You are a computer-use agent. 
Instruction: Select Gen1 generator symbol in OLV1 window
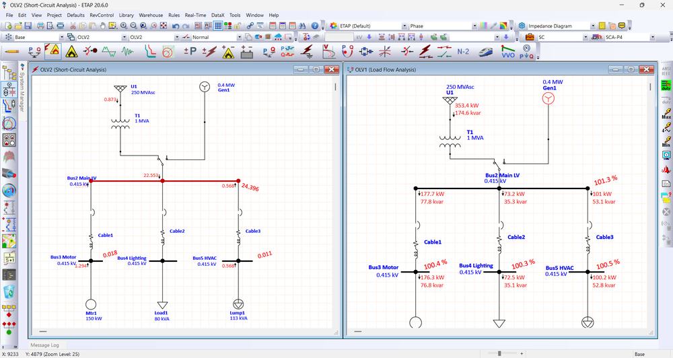[x=548, y=99]
